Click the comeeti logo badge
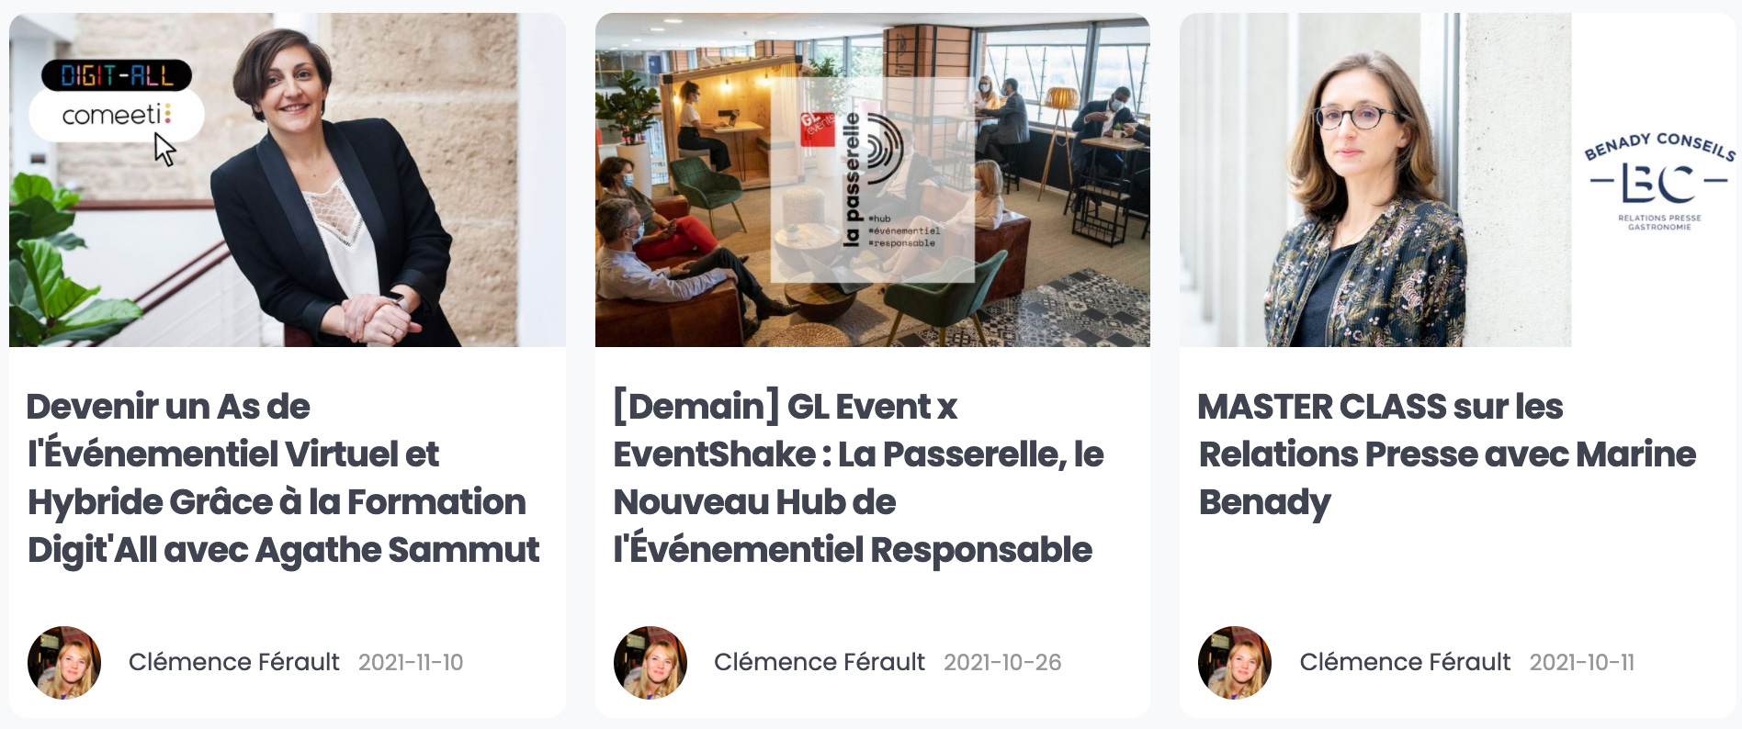 point(117,116)
